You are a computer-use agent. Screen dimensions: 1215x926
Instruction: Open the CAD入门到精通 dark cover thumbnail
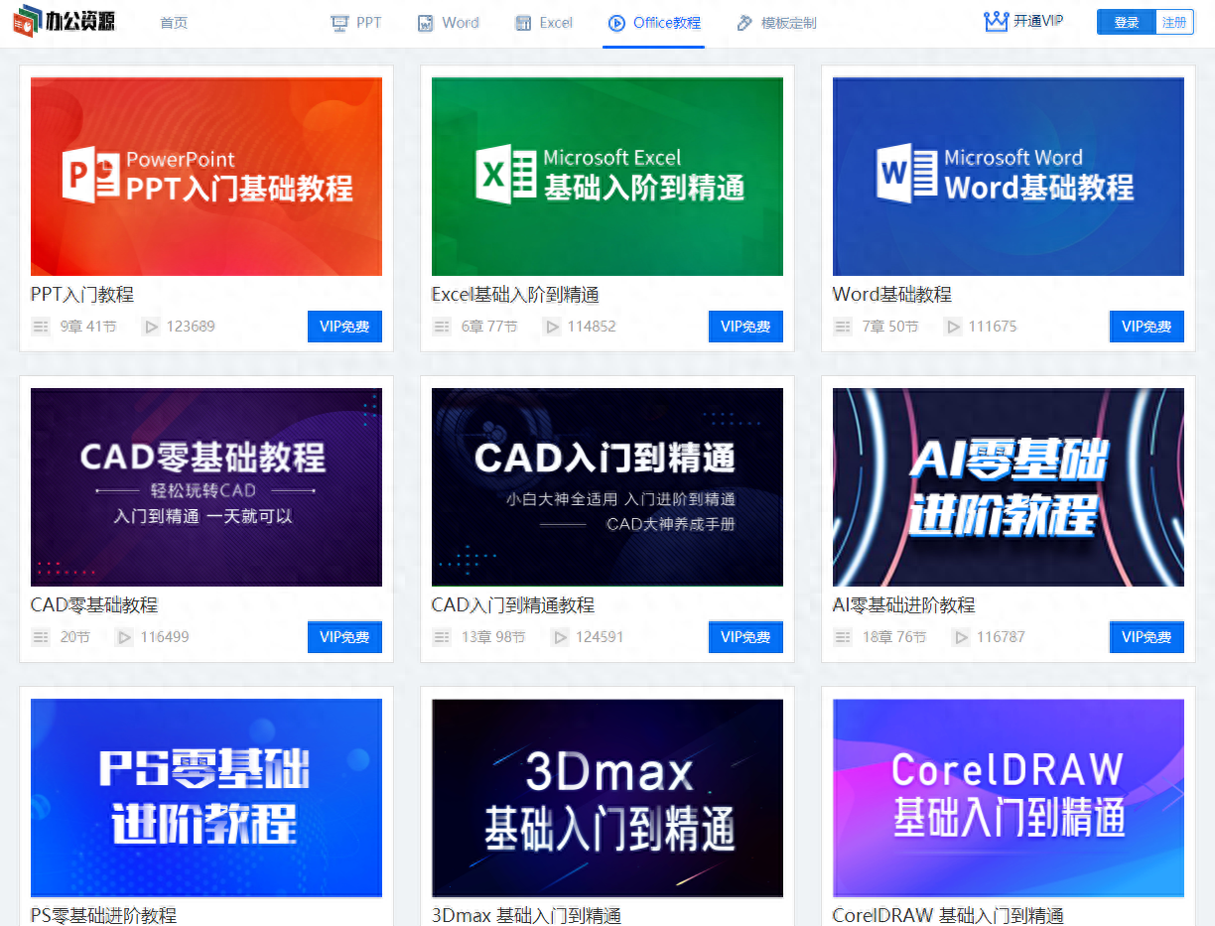[607, 487]
